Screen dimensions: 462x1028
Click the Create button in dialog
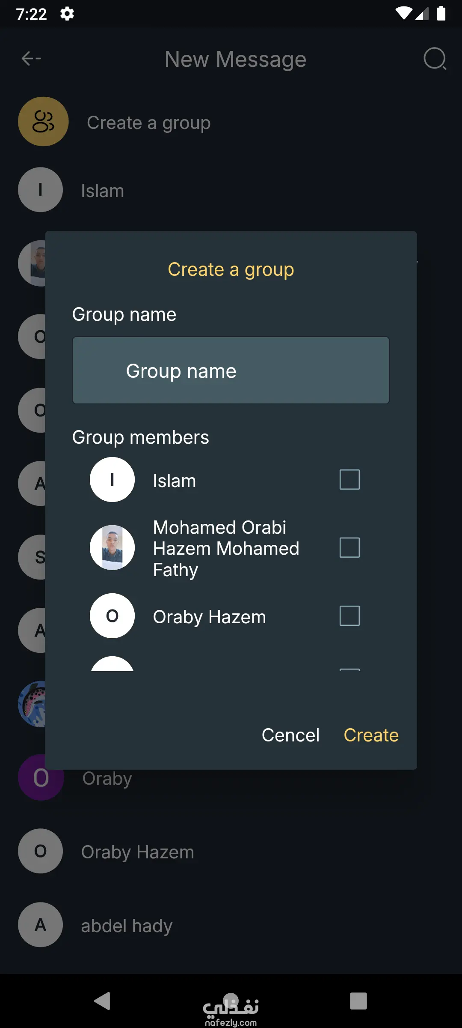371,735
